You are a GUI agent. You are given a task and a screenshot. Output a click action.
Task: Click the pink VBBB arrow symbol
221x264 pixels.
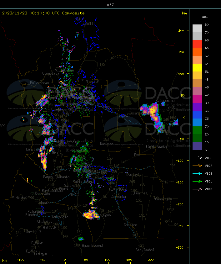point(197,189)
